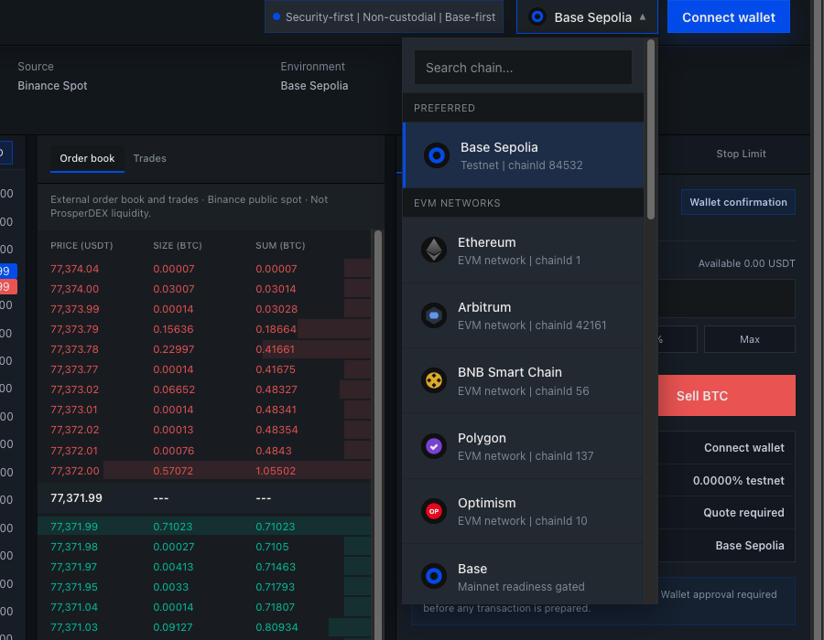This screenshot has width=824, height=640.
Task: Click the Polygon network logo icon
Action: click(x=434, y=446)
